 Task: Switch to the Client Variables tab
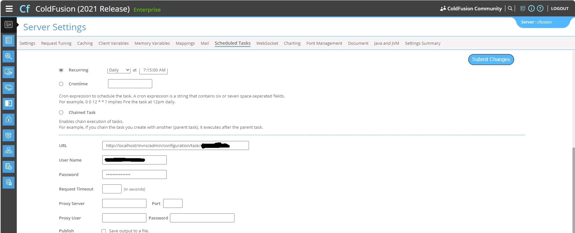coord(114,43)
